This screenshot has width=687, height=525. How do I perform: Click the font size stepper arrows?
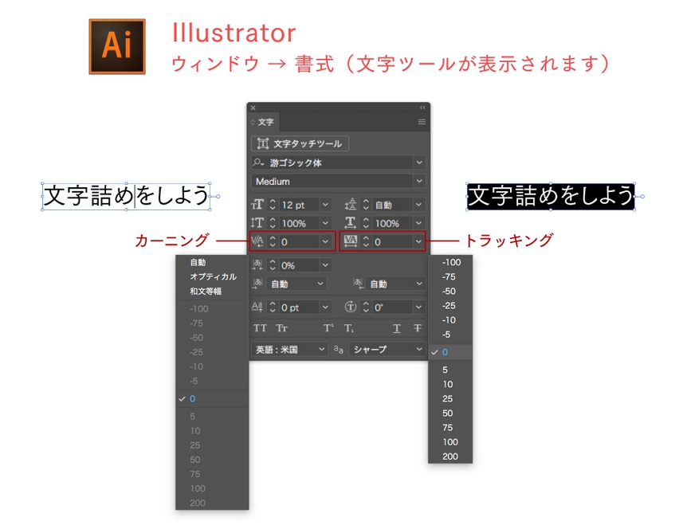click(272, 205)
